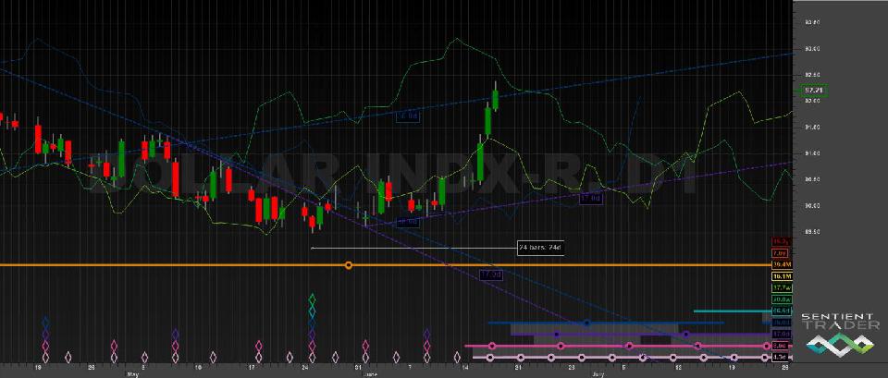Click the circle marker on the orange horizontal line

tap(348, 266)
